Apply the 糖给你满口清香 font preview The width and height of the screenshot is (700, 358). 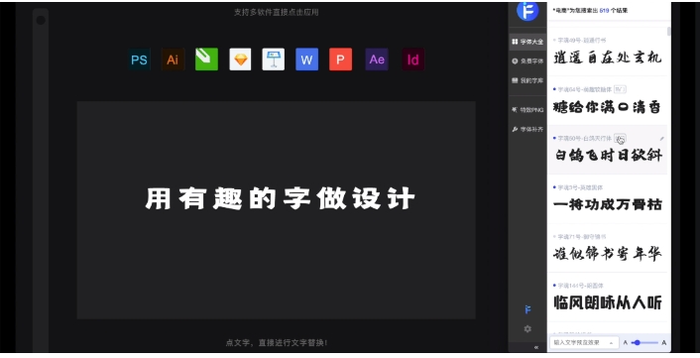pyautogui.click(x=607, y=107)
